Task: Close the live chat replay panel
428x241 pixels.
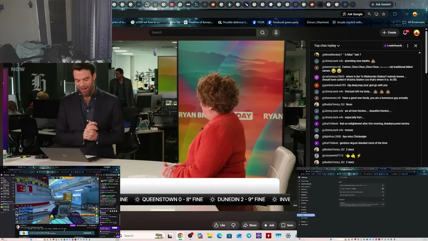Action: [416, 46]
